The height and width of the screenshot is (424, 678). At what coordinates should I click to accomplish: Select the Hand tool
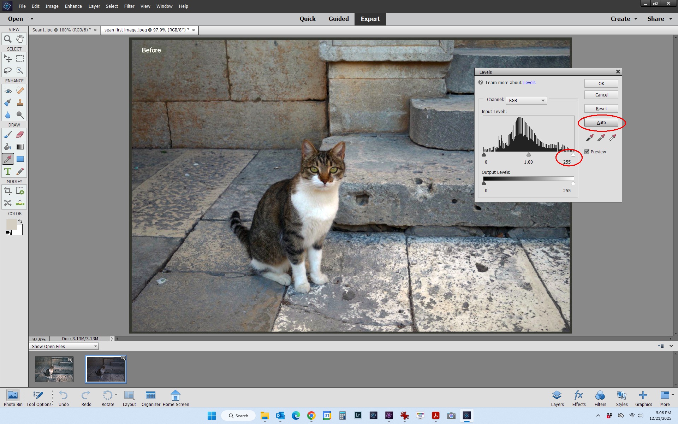click(x=20, y=39)
